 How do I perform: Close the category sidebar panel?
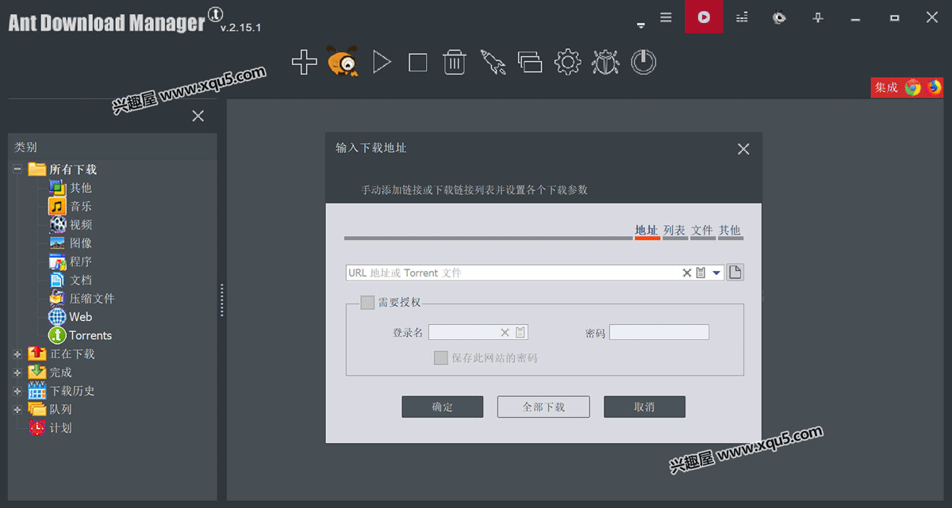198,116
